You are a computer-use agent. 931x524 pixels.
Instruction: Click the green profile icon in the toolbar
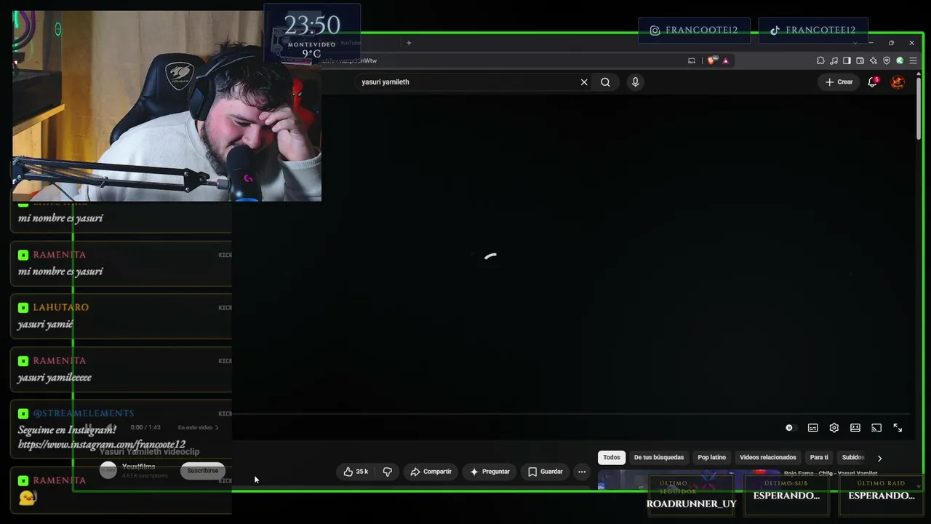point(900,60)
